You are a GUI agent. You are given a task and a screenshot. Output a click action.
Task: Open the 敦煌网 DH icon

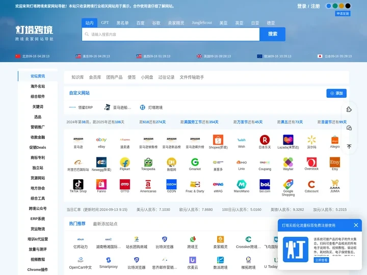[x=171, y=162]
